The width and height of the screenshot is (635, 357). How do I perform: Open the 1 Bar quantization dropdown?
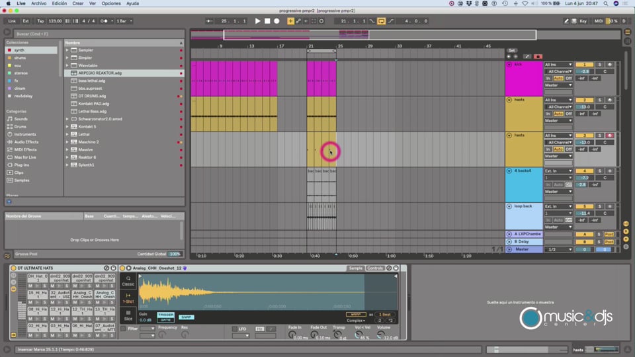(124, 21)
